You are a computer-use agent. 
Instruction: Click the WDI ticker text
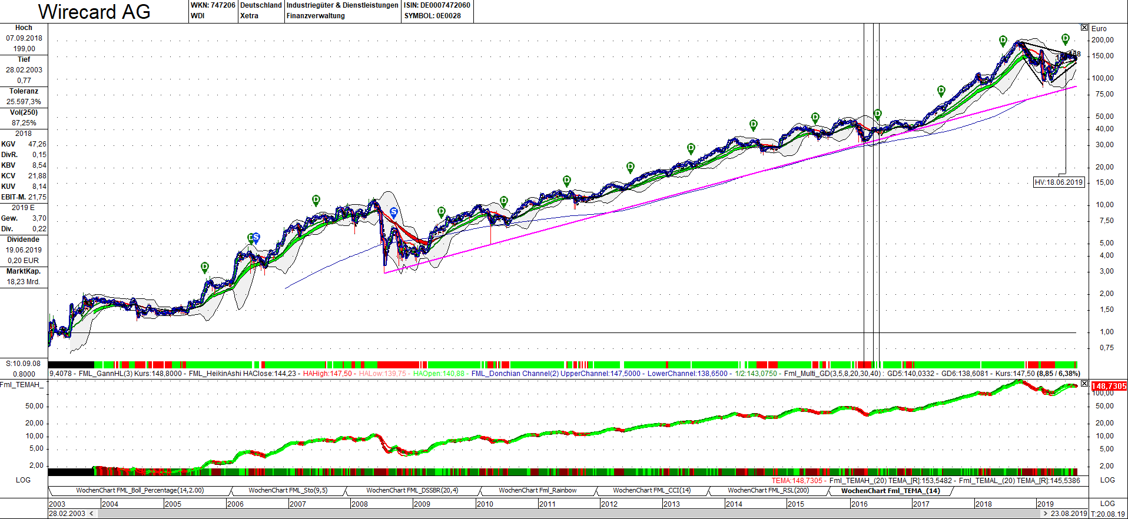pyautogui.click(x=198, y=16)
